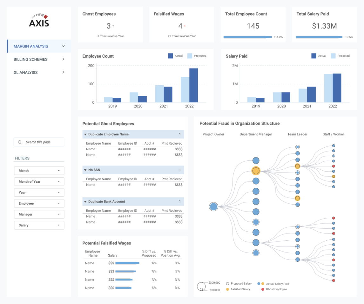Click the total employee count value 145
Screen dimensions: 364x304
253,26
